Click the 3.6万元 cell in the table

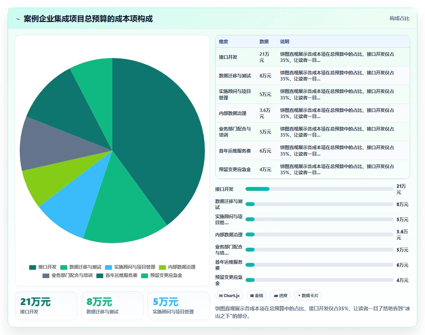coord(265,113)
